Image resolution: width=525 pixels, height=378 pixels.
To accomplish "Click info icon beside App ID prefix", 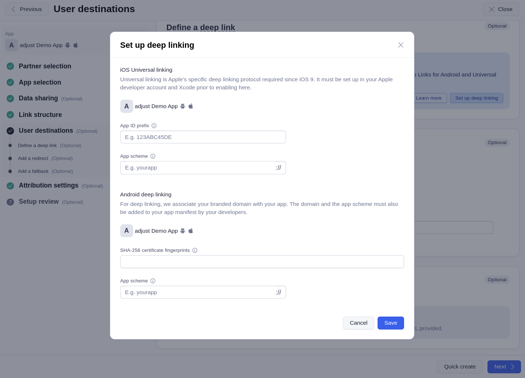I will point(154,126).
